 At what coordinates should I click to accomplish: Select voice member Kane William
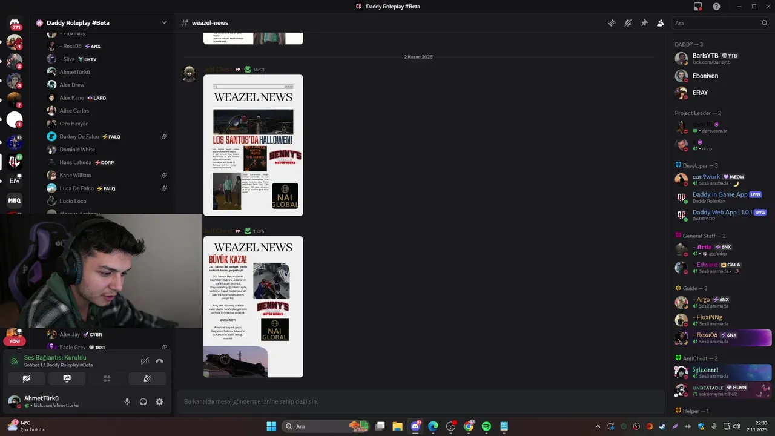coord(109,175)
